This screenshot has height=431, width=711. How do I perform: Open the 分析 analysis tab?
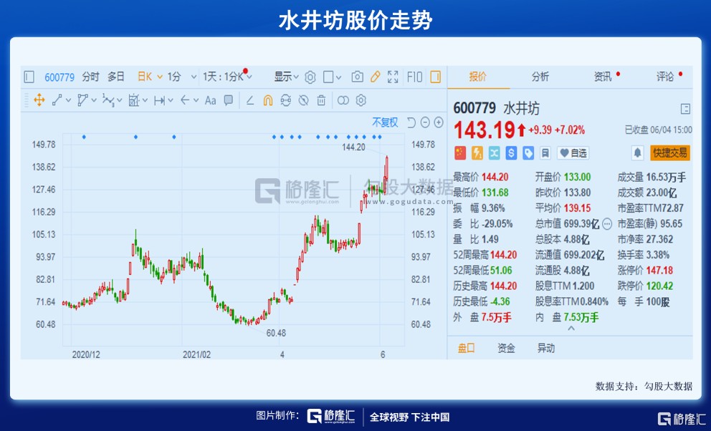pos(540,77)
